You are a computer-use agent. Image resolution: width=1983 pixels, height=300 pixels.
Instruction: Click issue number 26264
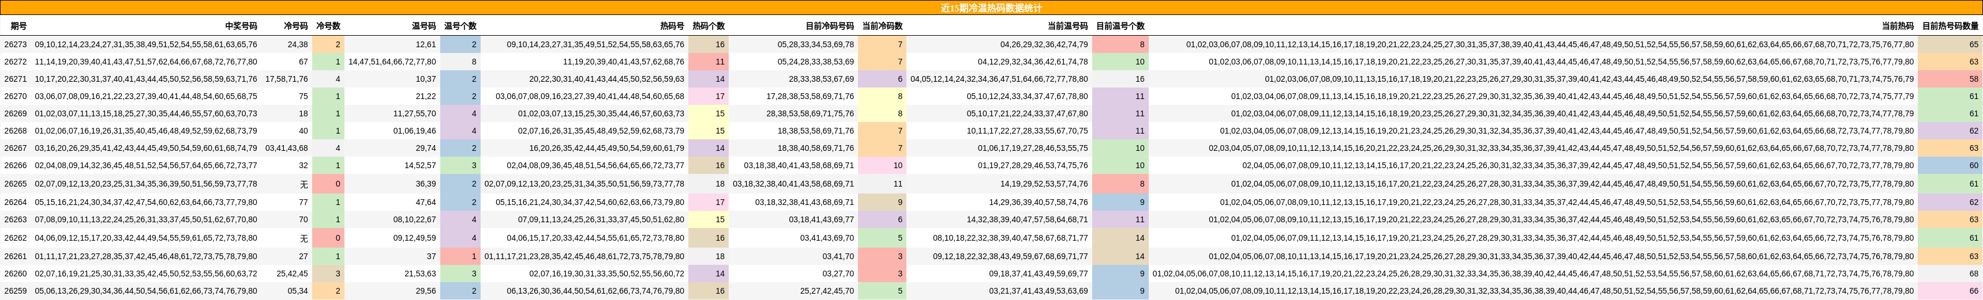click(x=16, y=202)
